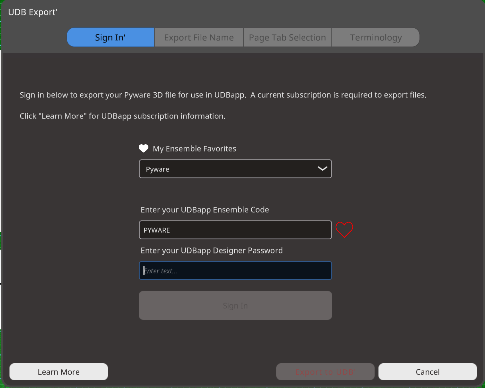This screenshot has height=388, width=485.
Task: Click the Enter your UDBapp Designer Password label
Action: 211,250
